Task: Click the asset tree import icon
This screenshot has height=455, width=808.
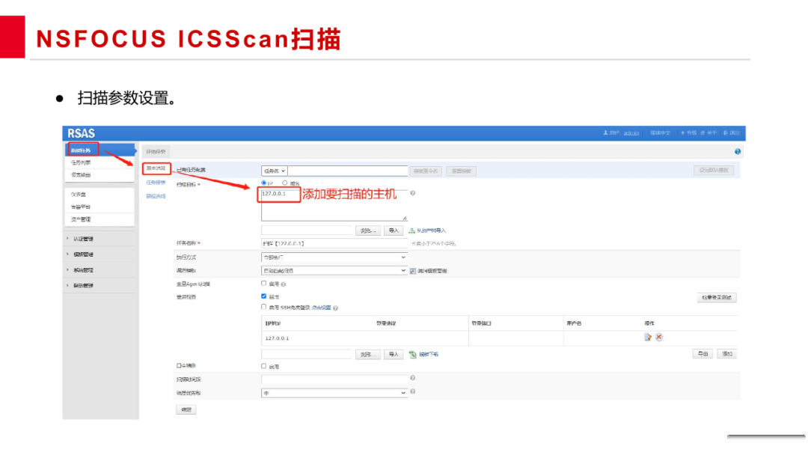Action: pos(411,230)
